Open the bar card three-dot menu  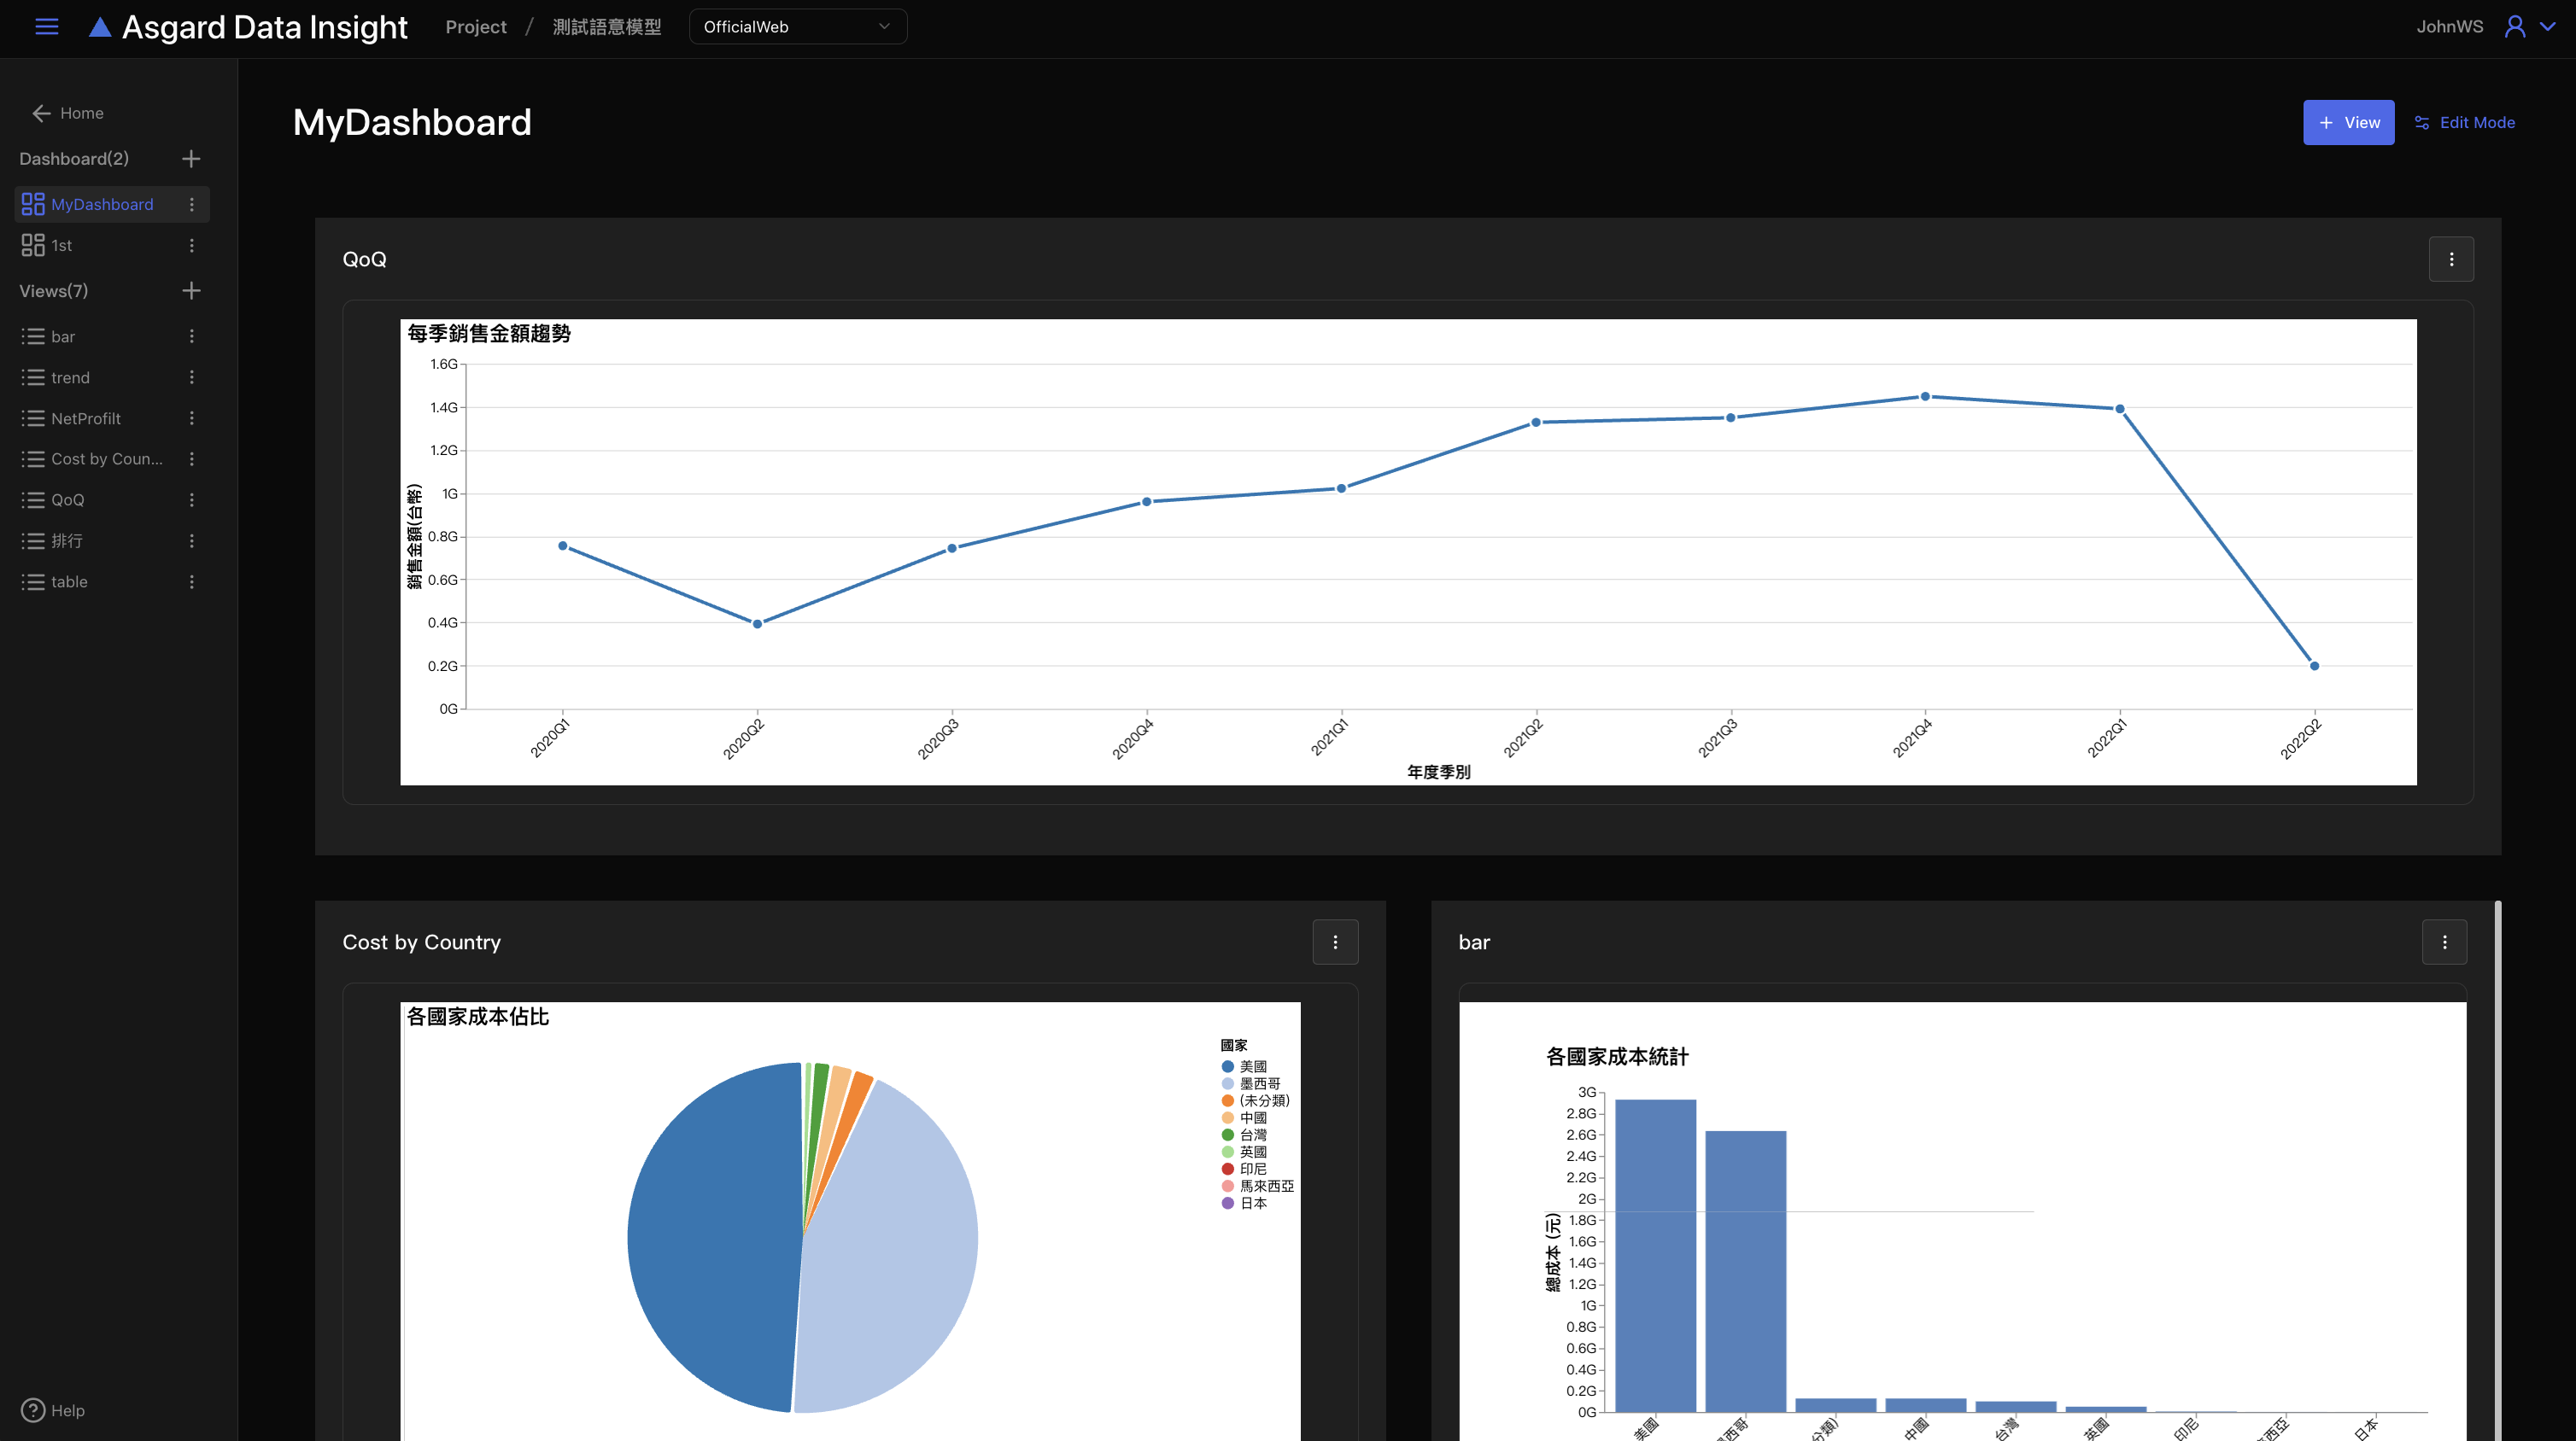(x=2444, y=942)
